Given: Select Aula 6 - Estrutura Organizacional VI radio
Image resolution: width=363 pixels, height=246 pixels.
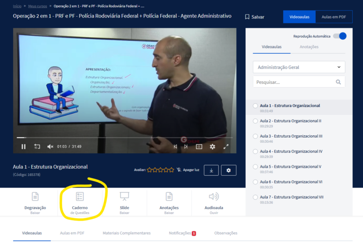Looking at the screenshot, I should pos(255,182).
